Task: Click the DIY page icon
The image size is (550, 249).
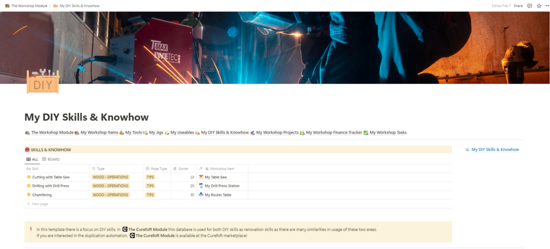Action: coord(43,82)
